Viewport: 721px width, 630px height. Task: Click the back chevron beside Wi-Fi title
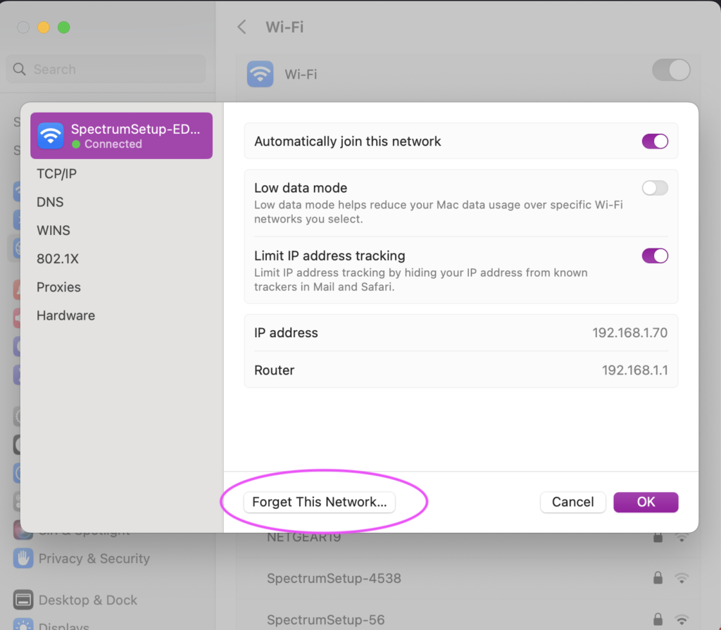click(x=242, y=27)
